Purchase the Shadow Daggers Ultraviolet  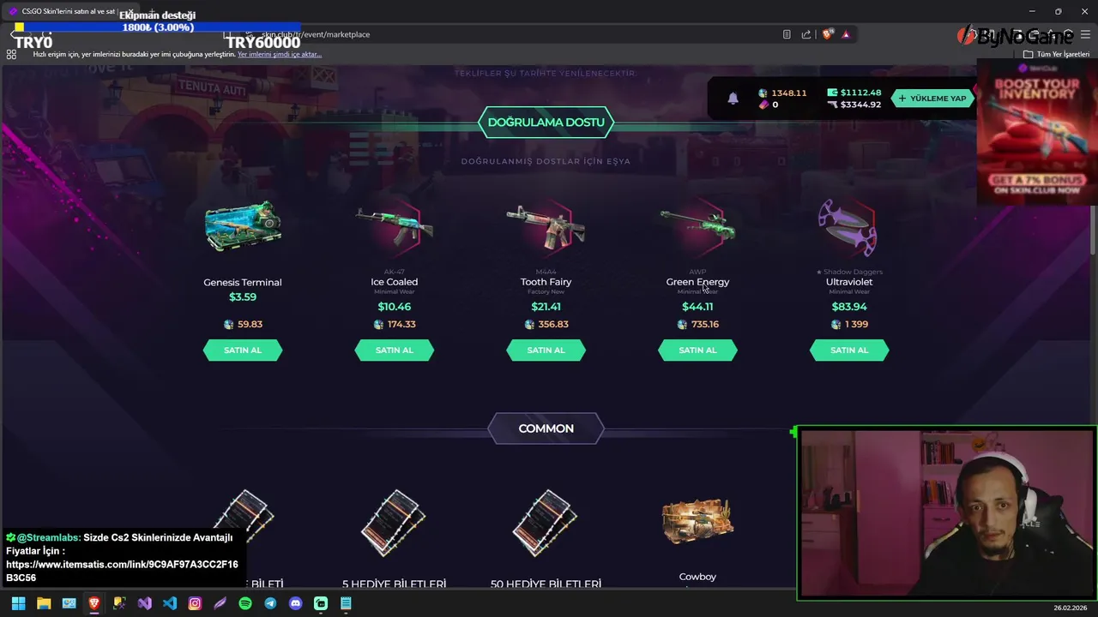[x=849, y=350]
